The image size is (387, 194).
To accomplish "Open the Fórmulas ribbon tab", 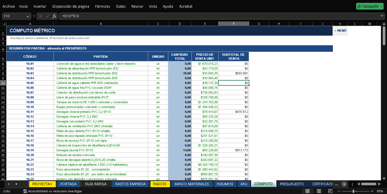I will (x=103, y=6).
